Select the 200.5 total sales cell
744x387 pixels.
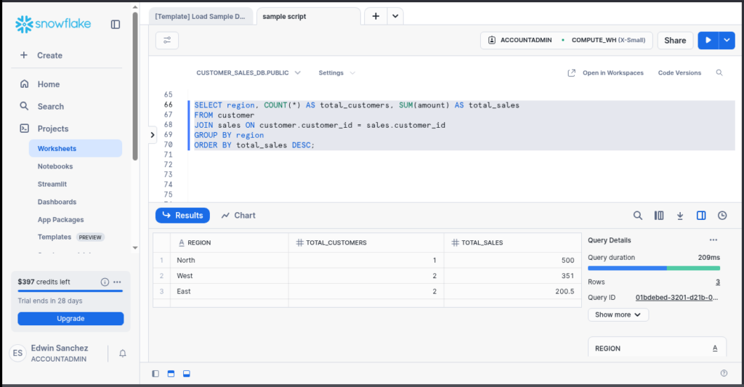pos(513,292)
